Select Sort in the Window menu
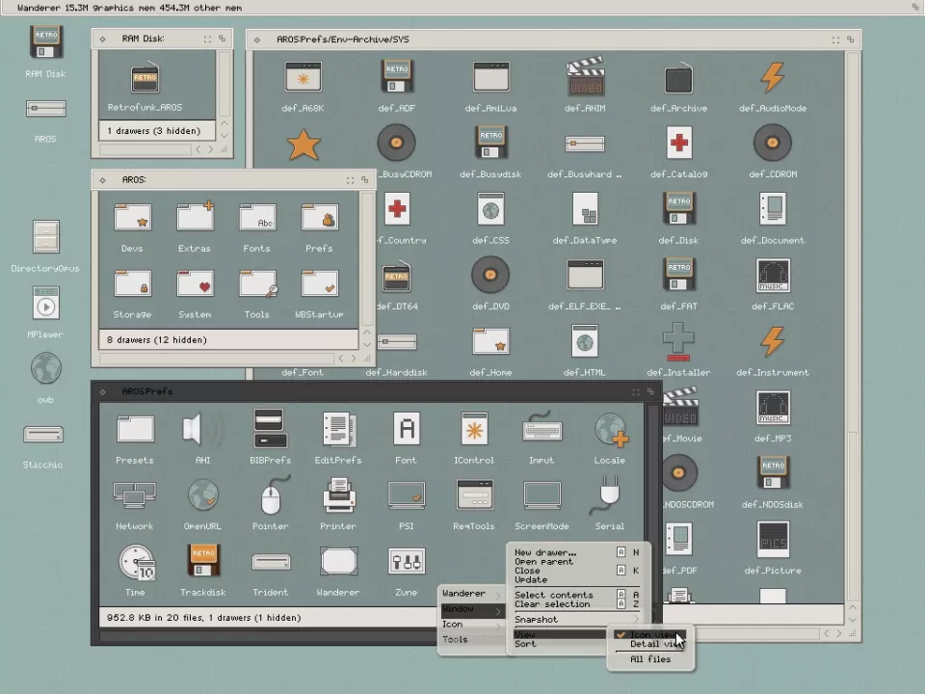 (526, 644)
